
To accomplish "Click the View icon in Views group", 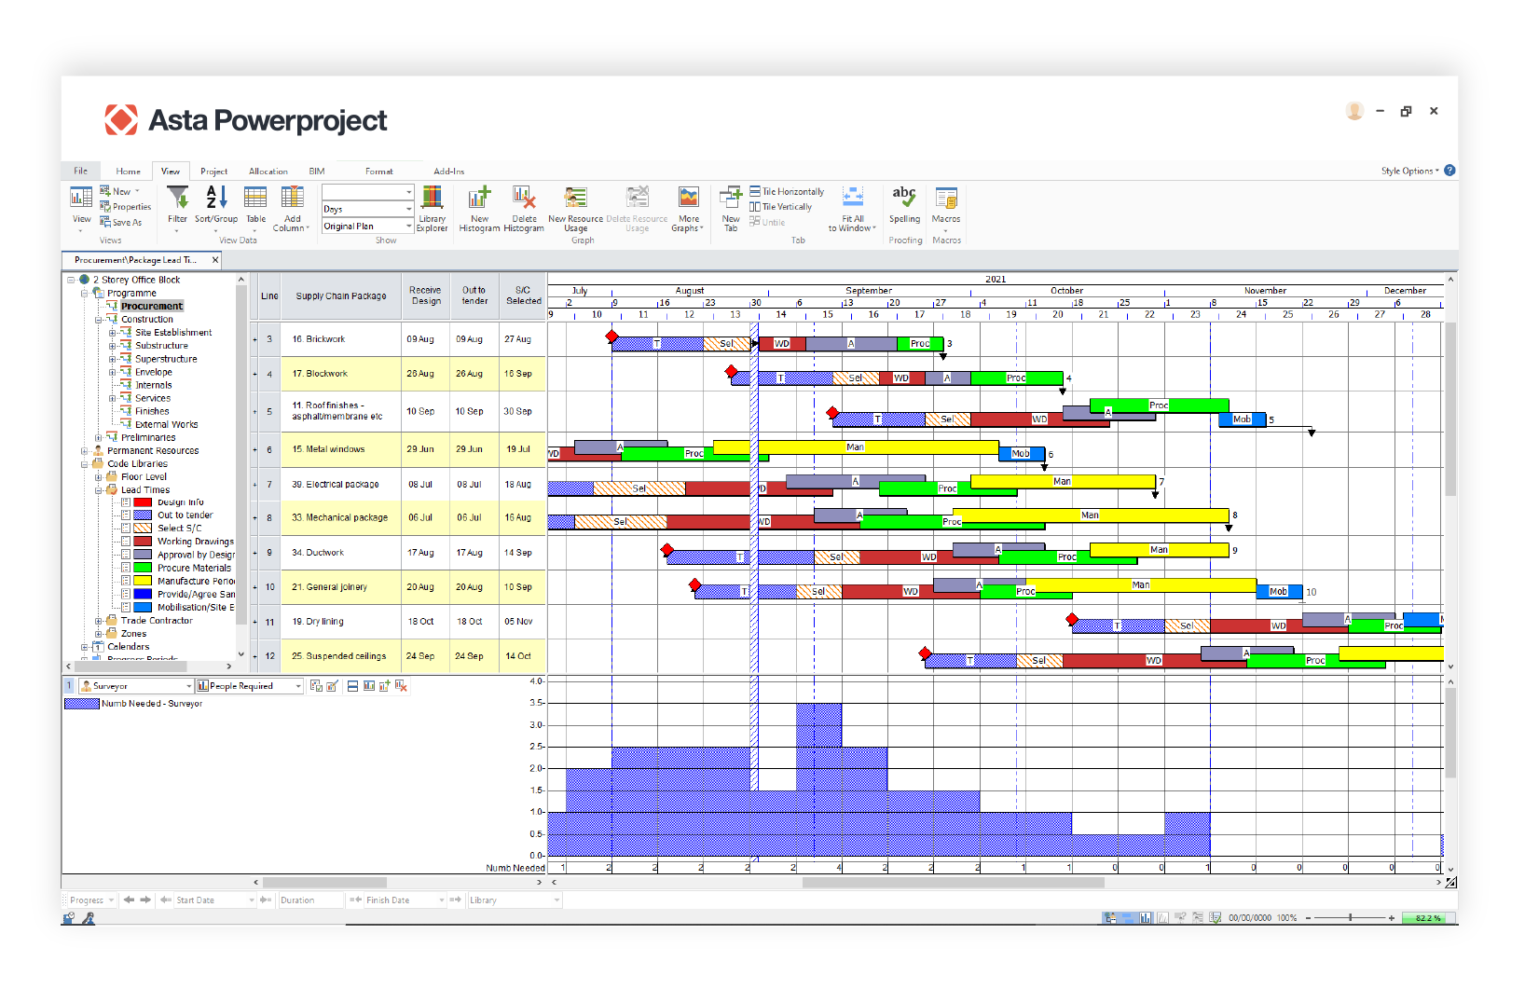I will (x=82, y=197).
